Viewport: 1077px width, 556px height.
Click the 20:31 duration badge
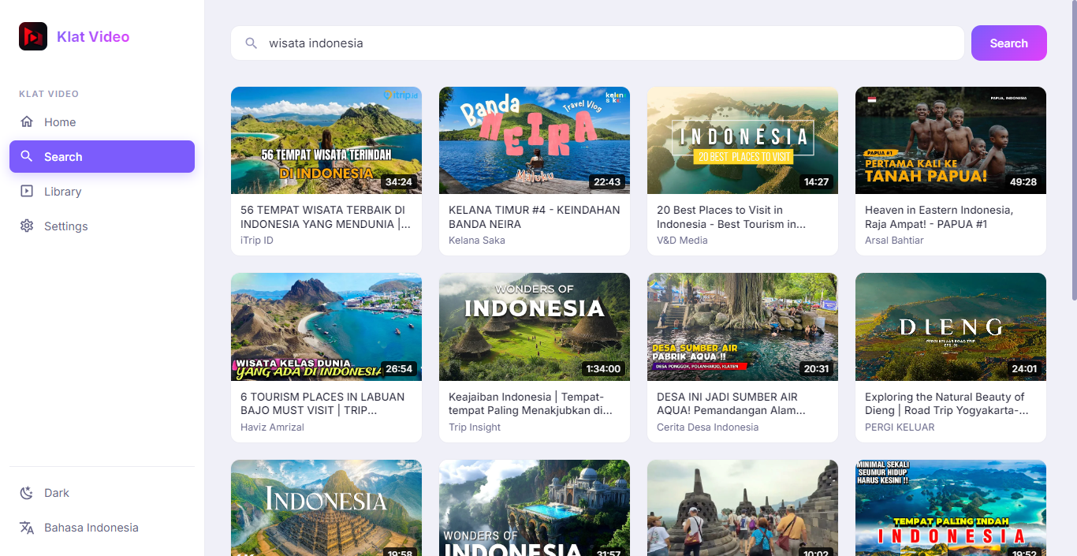[816, 368]
